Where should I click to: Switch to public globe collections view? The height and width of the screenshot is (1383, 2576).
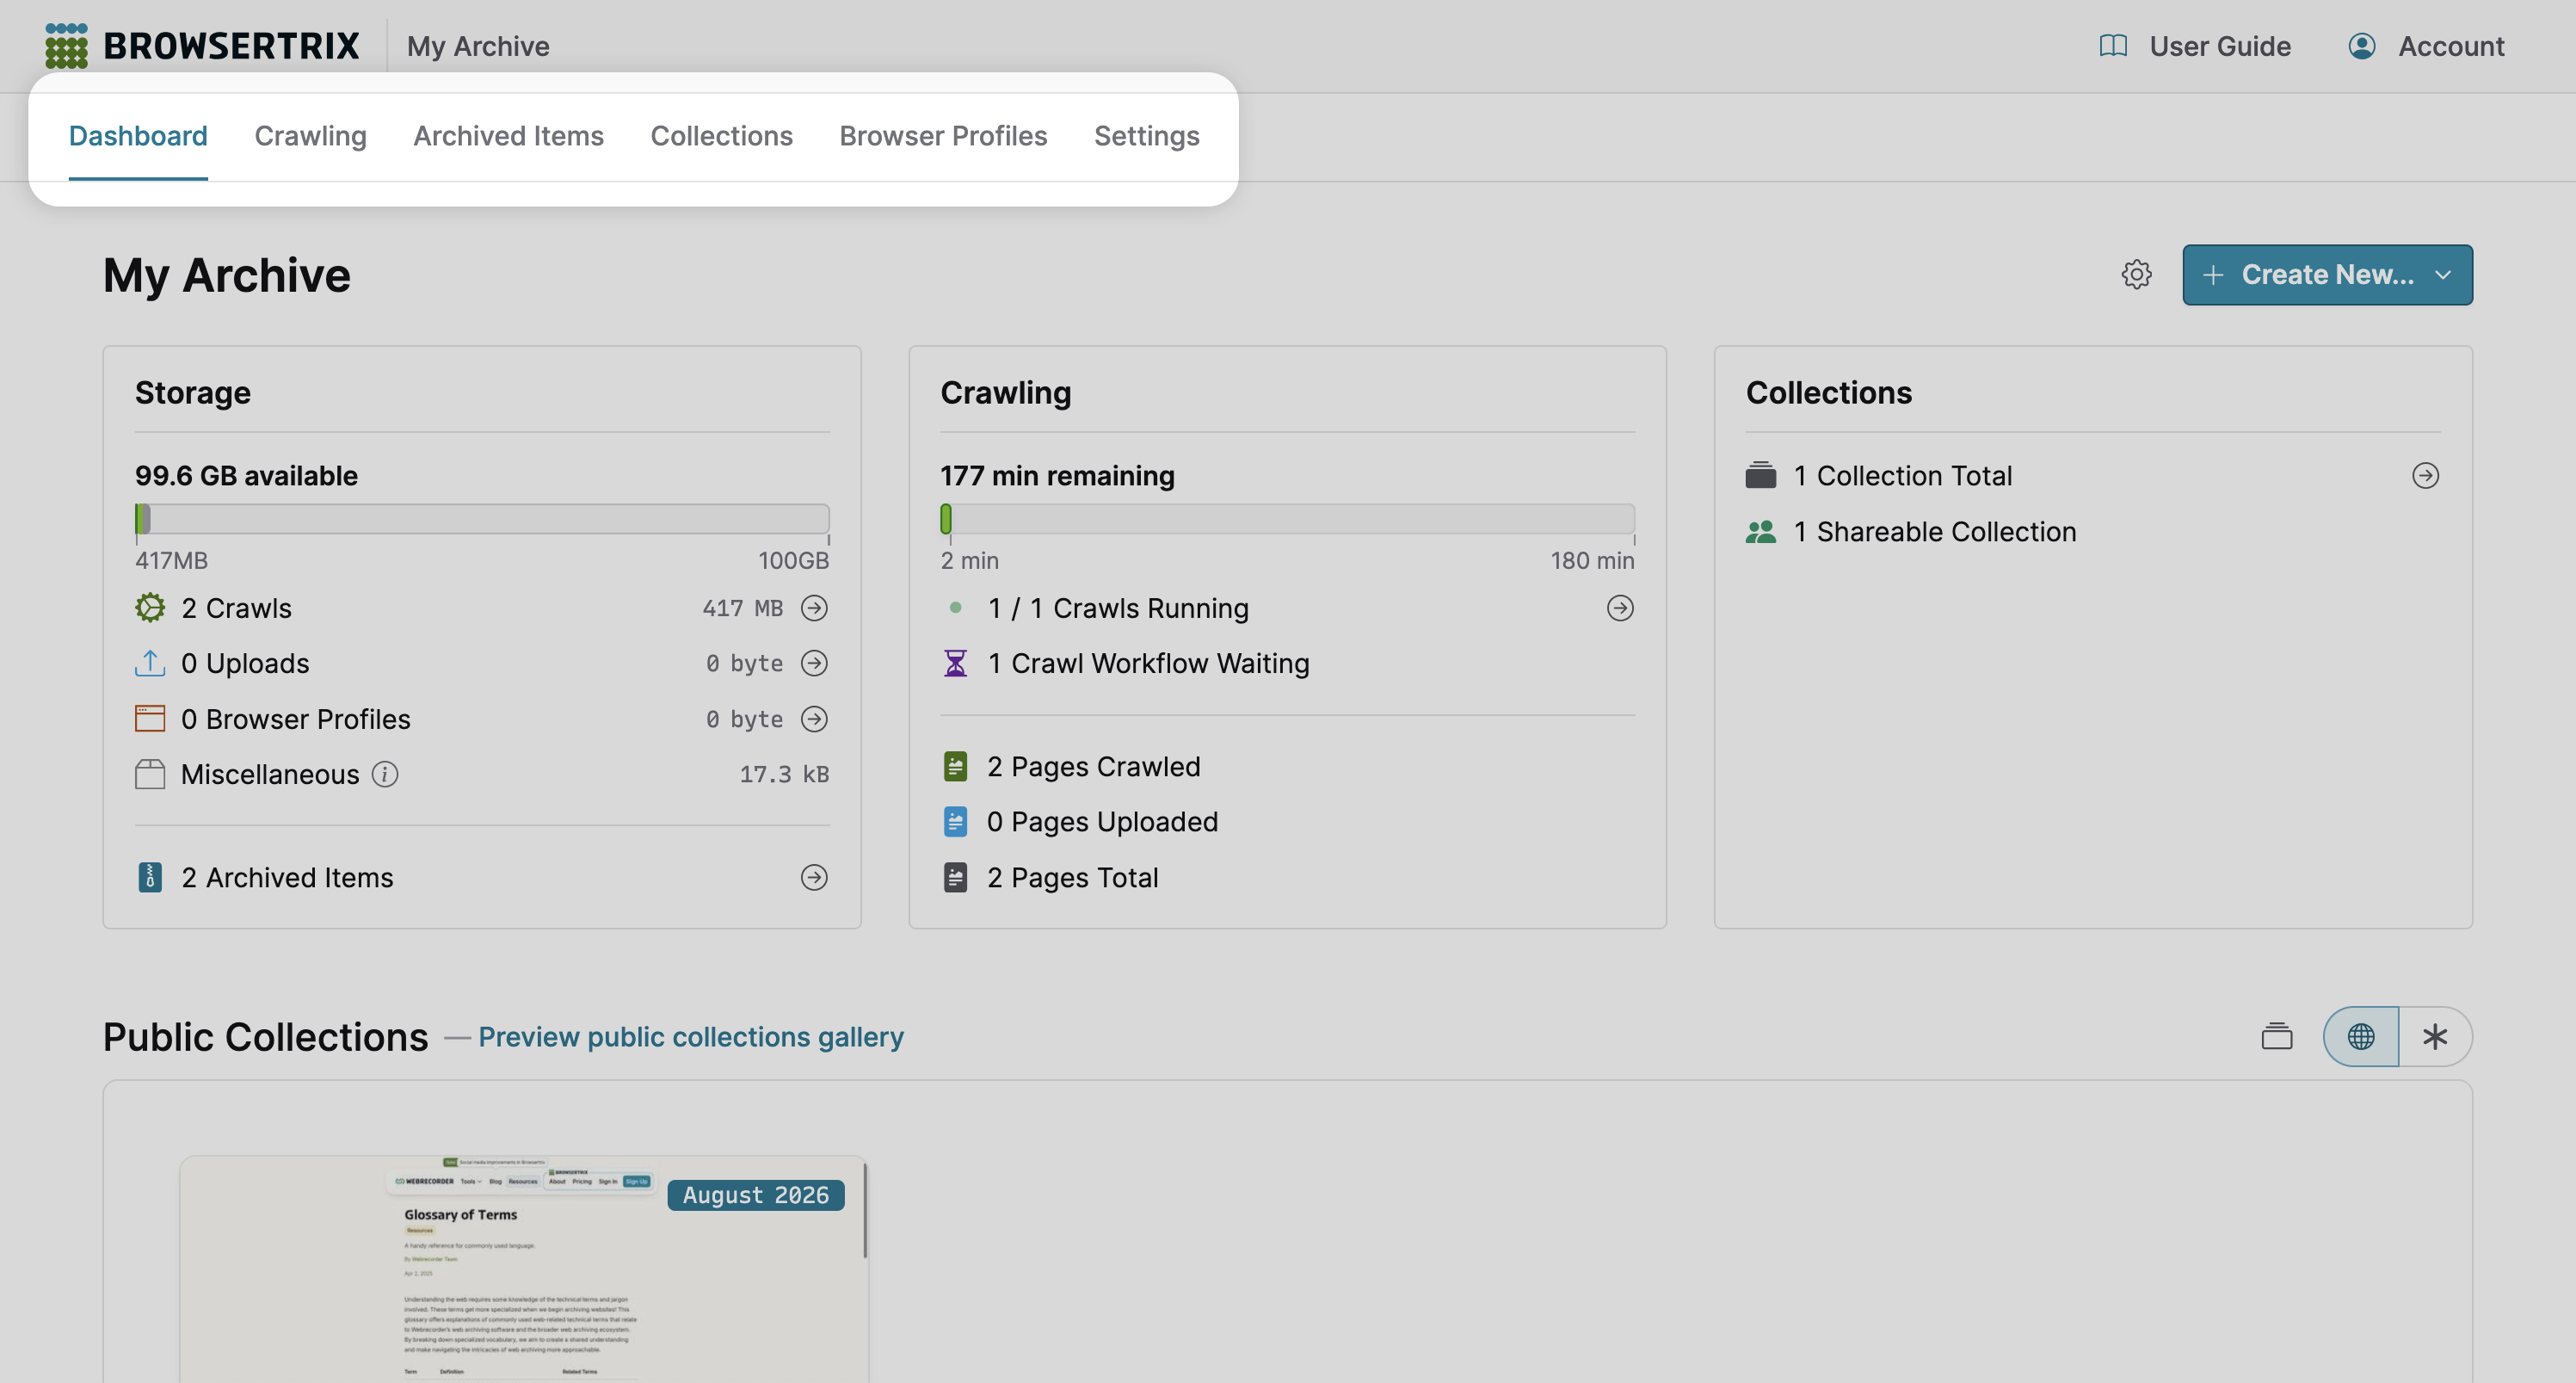click(2360, 1036)
